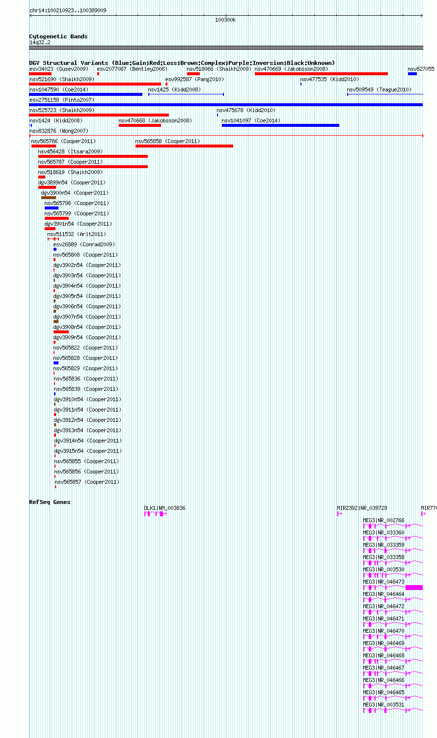The height and width of the screenshot is (738, 437).
Task: Click the nsv565839 (Cooper2011) label
Action: pos(86,389)
